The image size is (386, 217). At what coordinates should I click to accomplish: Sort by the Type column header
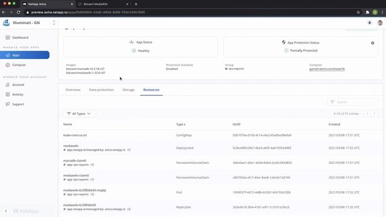(180, 124)
